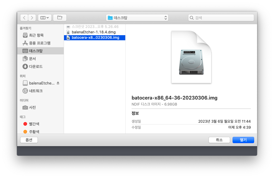Click the 네트워크 globe icon

click(25, 91)
